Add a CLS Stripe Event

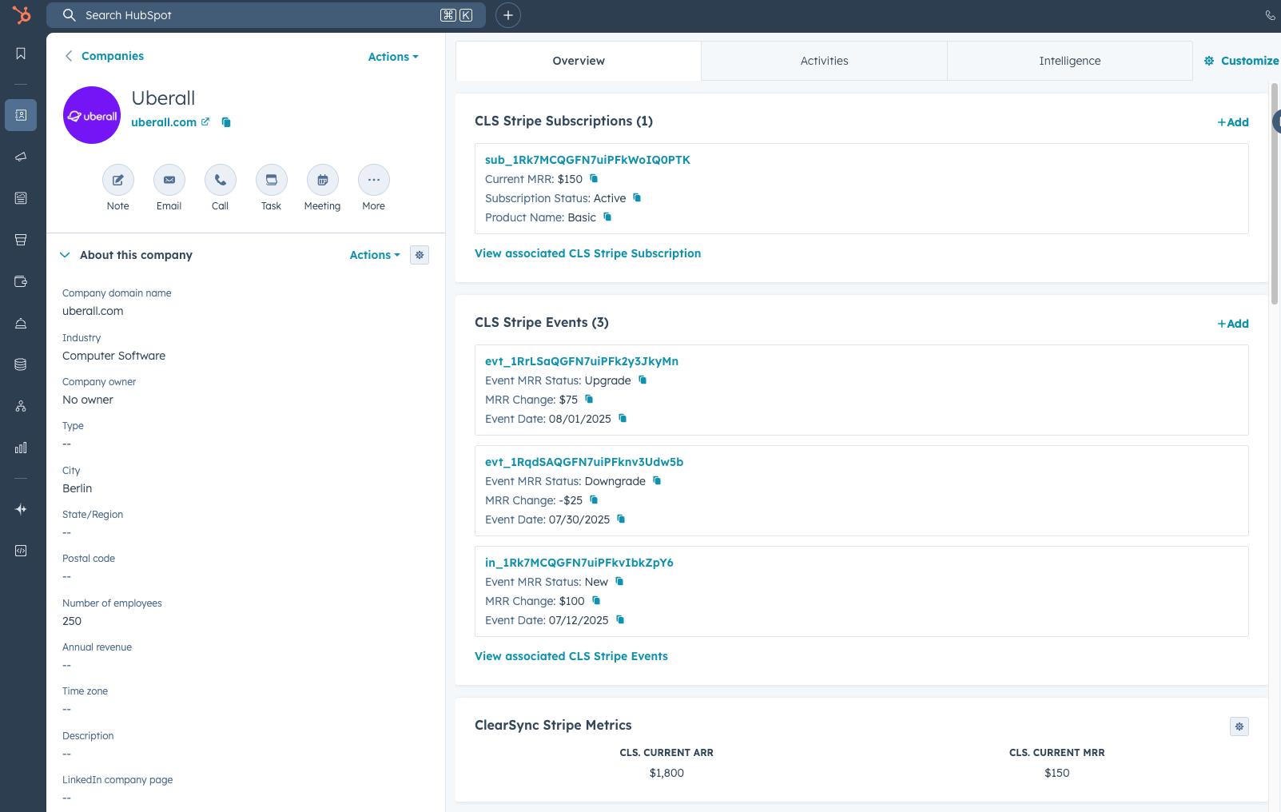tap(1233, 324)
